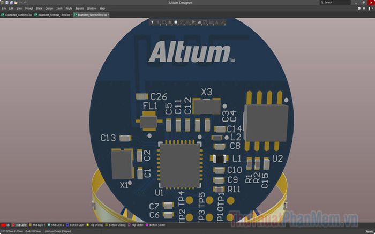Click the TP4 test point pad
The image size is (375, 234).
click(x=190, y=200)
